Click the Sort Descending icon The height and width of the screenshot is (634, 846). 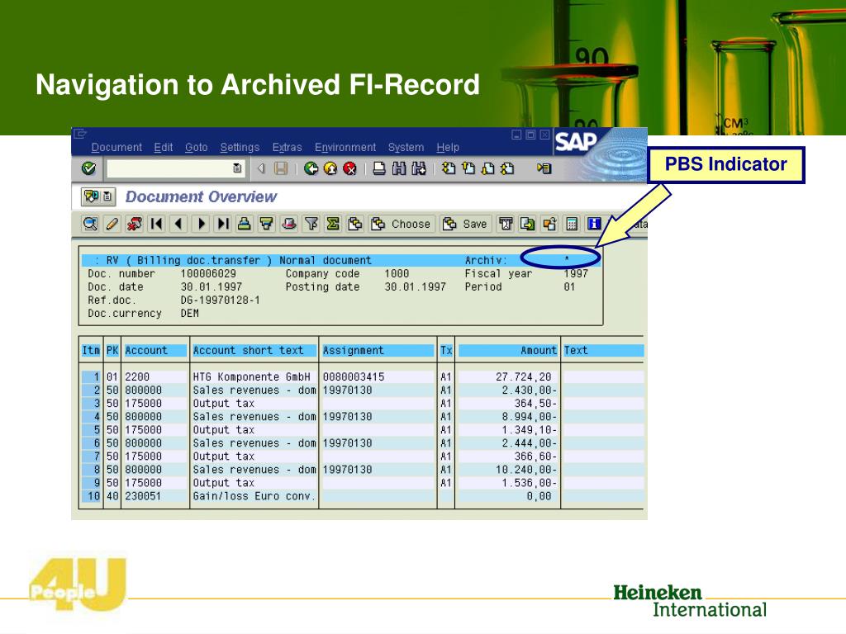[x=267, y=223]
